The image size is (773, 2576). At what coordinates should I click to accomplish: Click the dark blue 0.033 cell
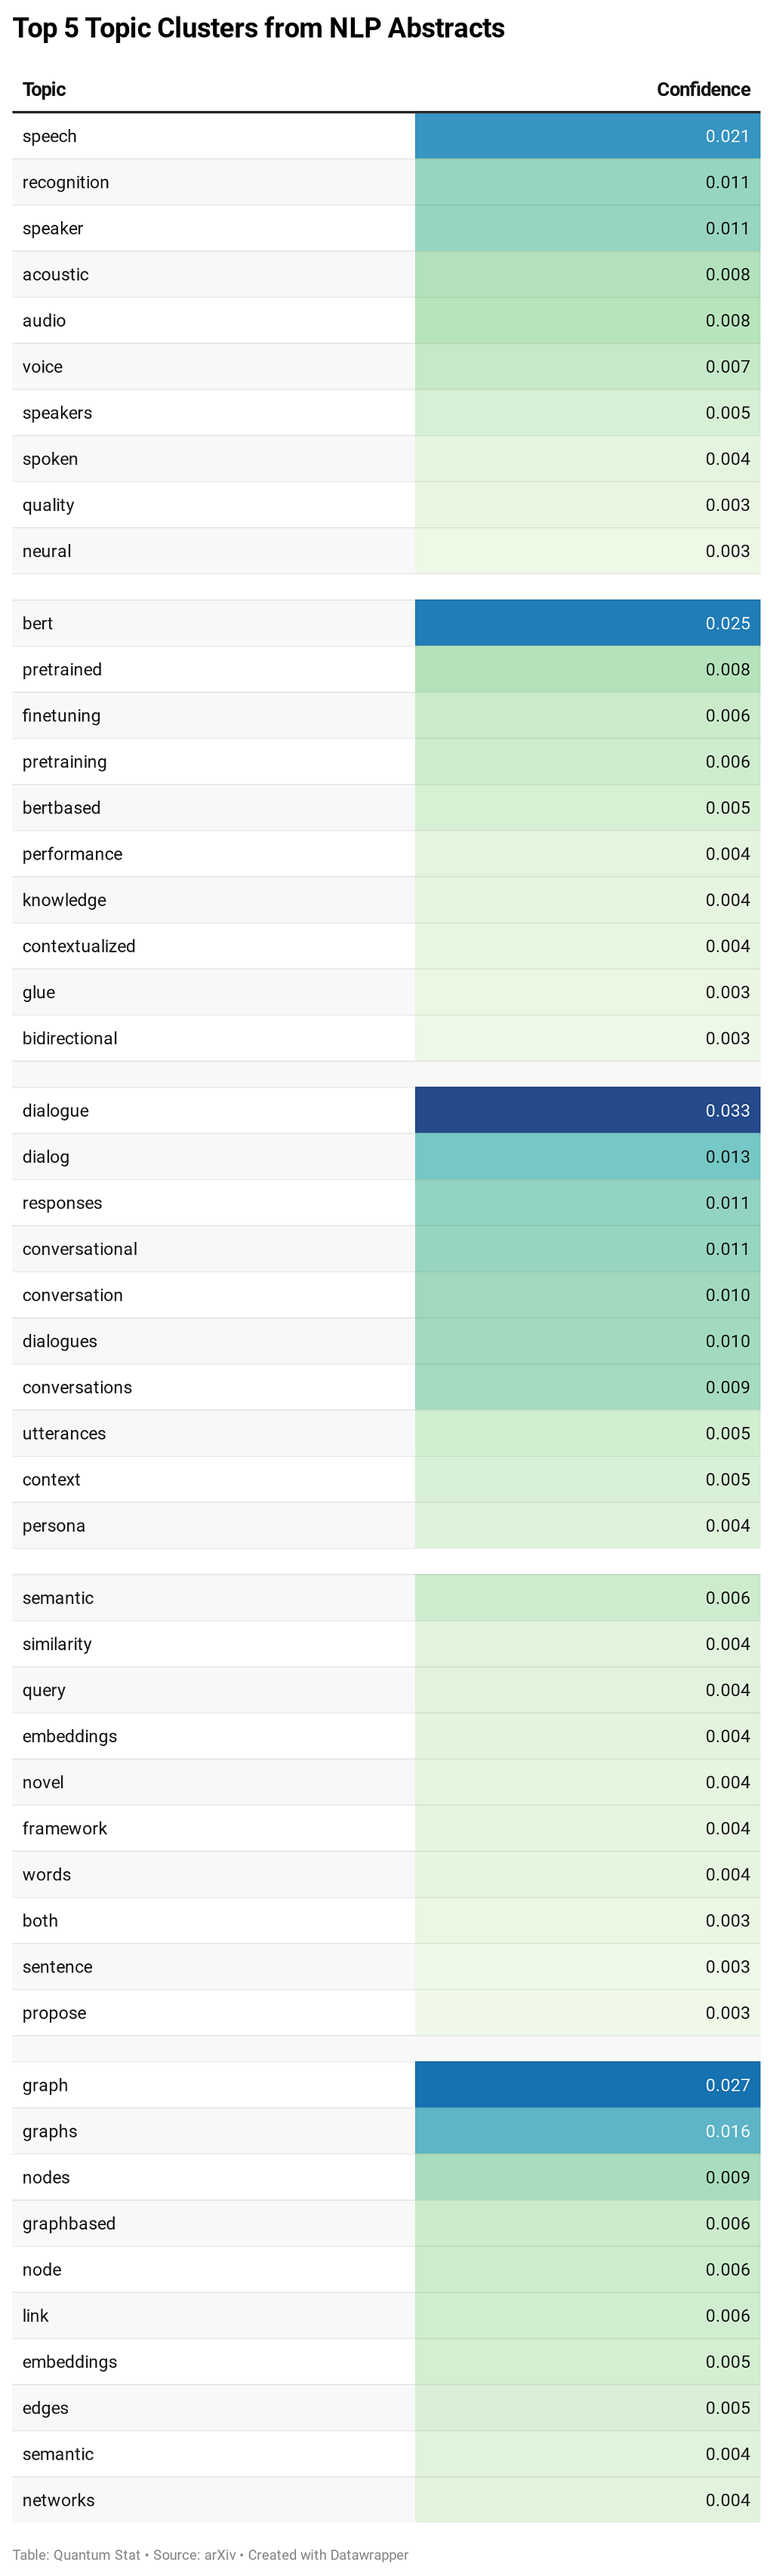(726, 1110)
